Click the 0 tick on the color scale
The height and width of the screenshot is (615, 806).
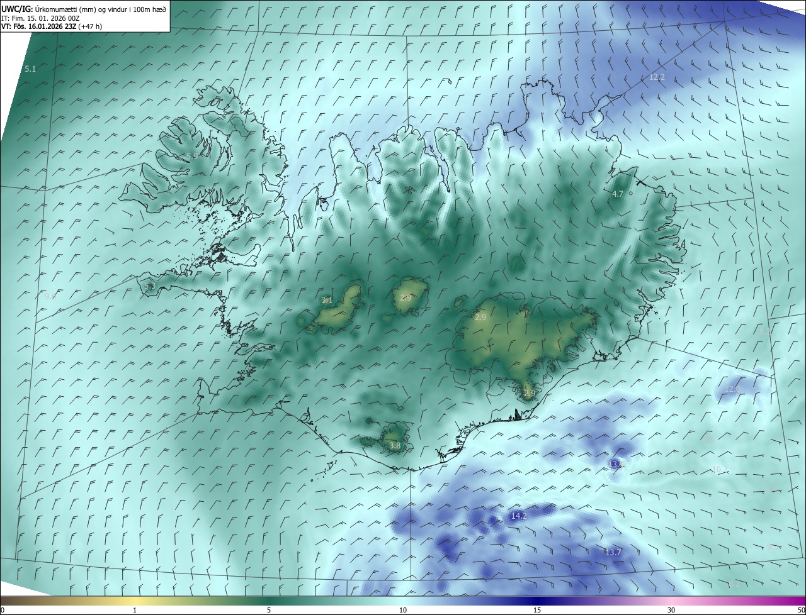3,610
